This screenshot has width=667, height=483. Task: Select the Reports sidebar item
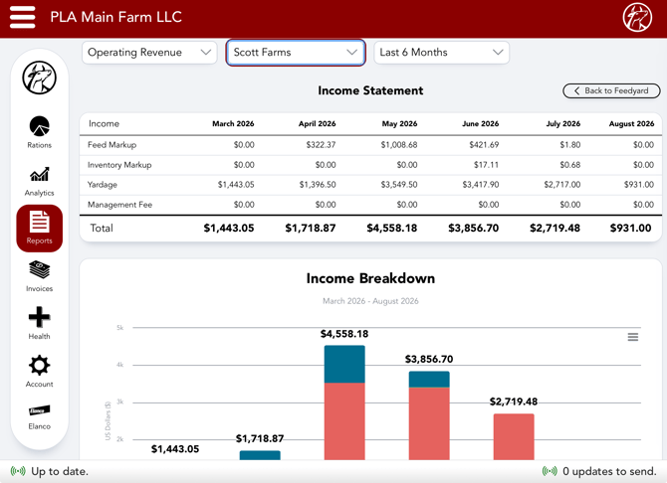(x=39, y=229)
